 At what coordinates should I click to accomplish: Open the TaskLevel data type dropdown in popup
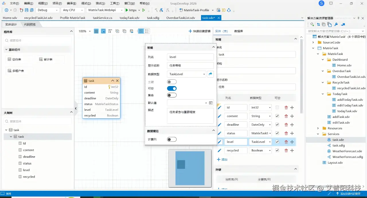186,74
